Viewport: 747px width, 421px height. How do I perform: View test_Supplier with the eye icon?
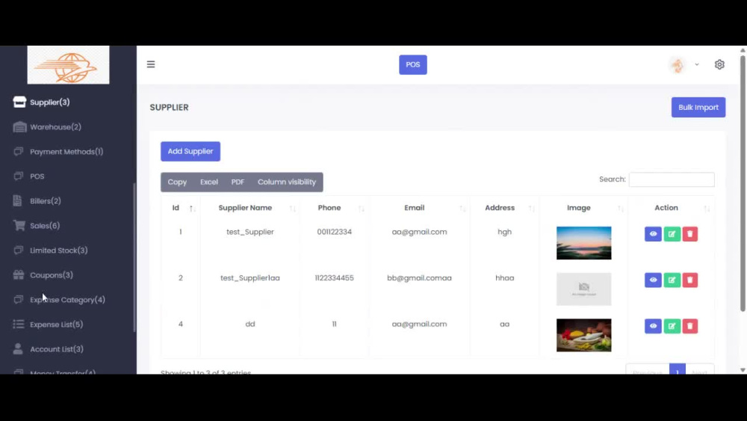[653, 234]
